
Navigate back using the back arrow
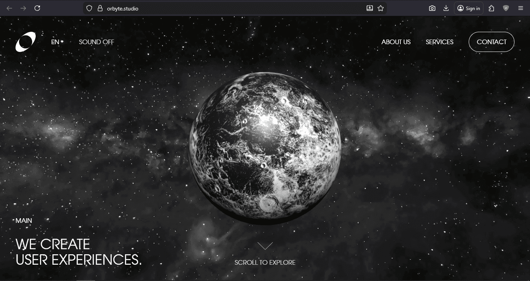pyautogui.click(x=9, y=8)
